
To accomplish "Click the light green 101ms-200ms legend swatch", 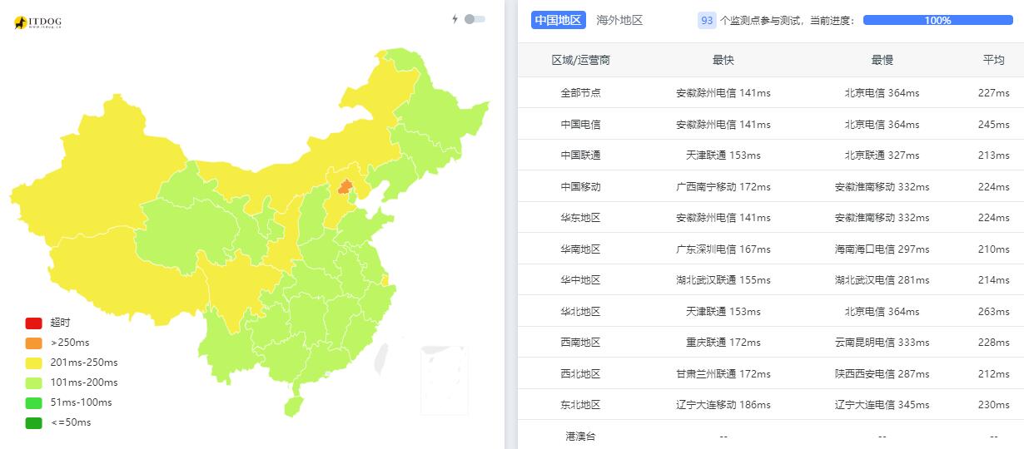I will coord(33,382).
